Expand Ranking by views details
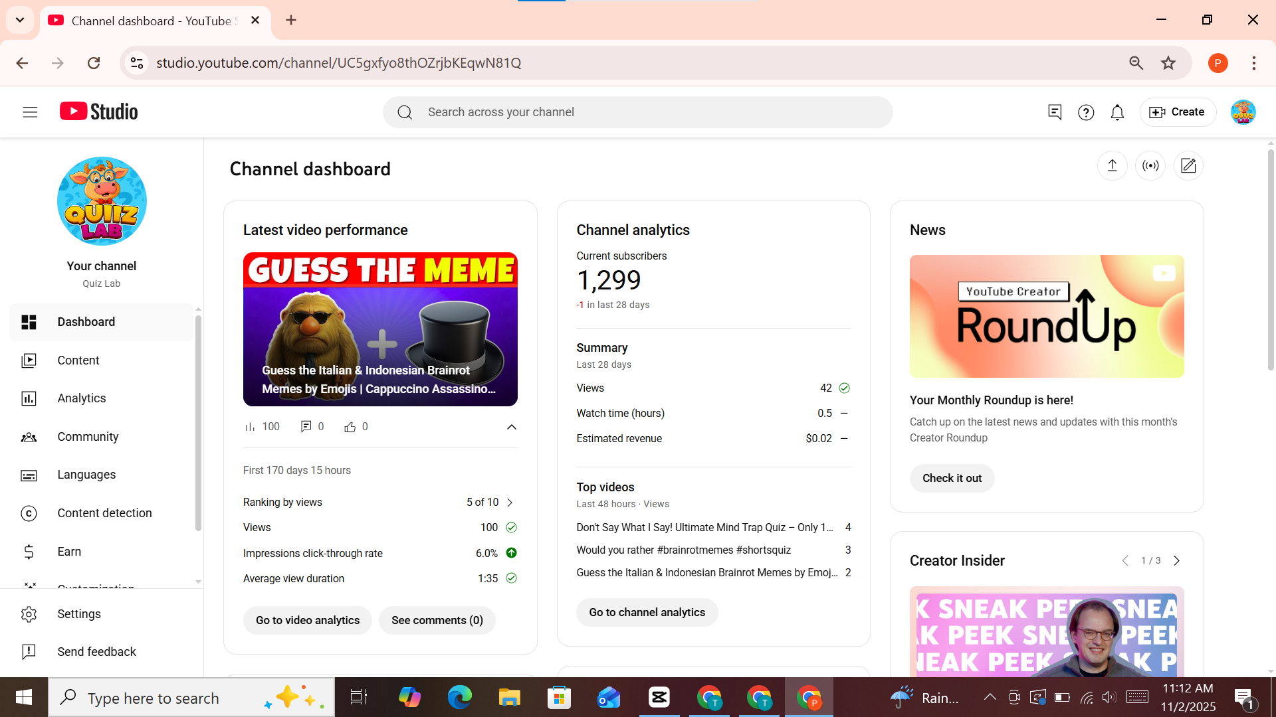The width and height of the screenshot is (1276, 717). [x=509, y=503]
